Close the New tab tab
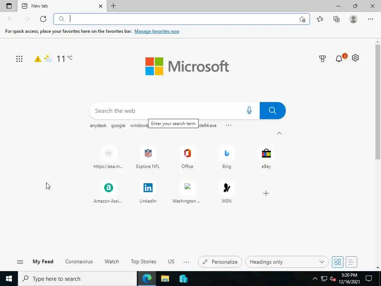This screenshot has width=381, height=286. pos(100,6)
